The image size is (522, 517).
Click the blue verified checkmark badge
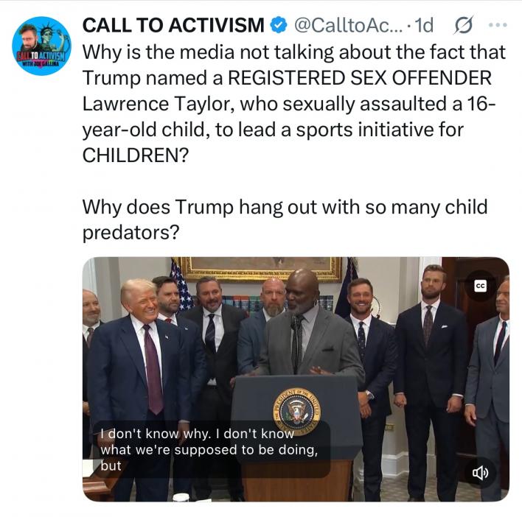(278, 25)
